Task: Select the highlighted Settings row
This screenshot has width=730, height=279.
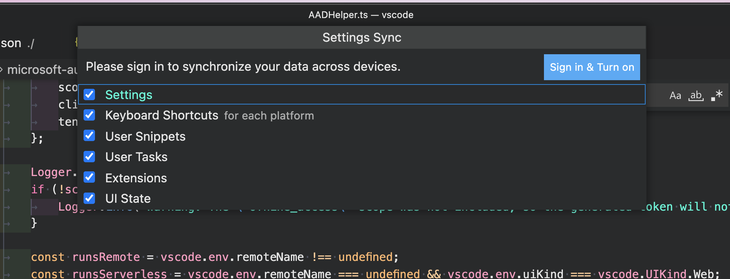Action: click(128, 94)
